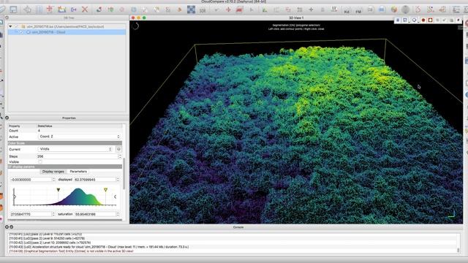Click the left-edge histogram handle
Screen dimensions: 468x263
click(14, 197)
